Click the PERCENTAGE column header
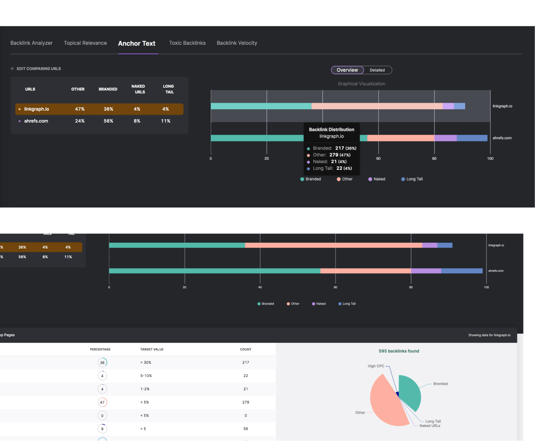The width and height of the screenshot is (535, 441). point(100,349)
